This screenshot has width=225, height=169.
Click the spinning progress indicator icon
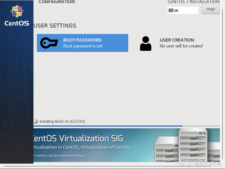tap(36, 122)
